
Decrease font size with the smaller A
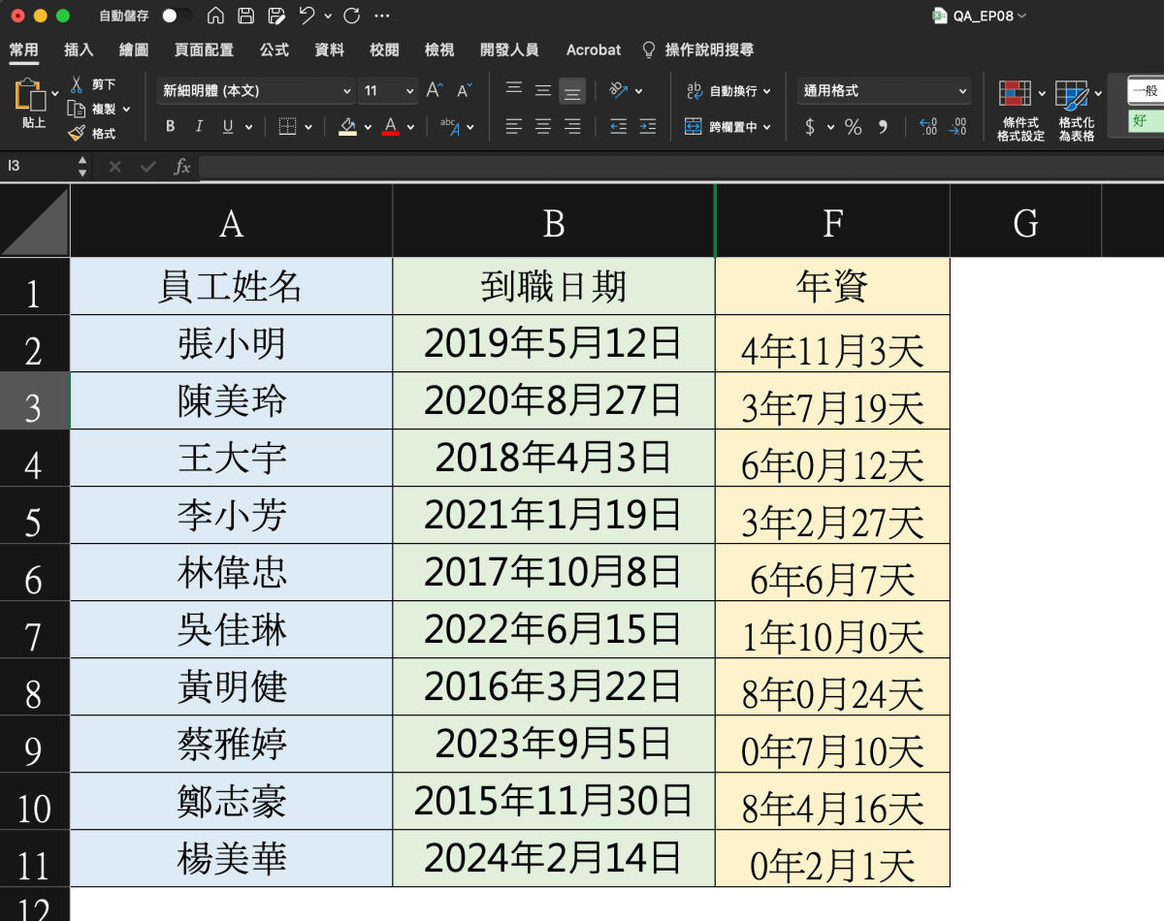click(464, 90)
